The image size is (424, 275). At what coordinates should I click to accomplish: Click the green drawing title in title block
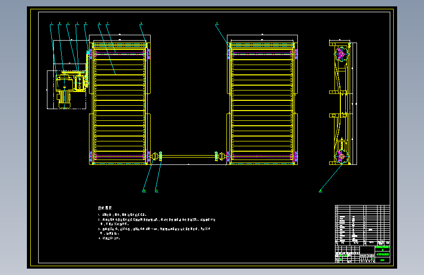[x=382, y=254]
